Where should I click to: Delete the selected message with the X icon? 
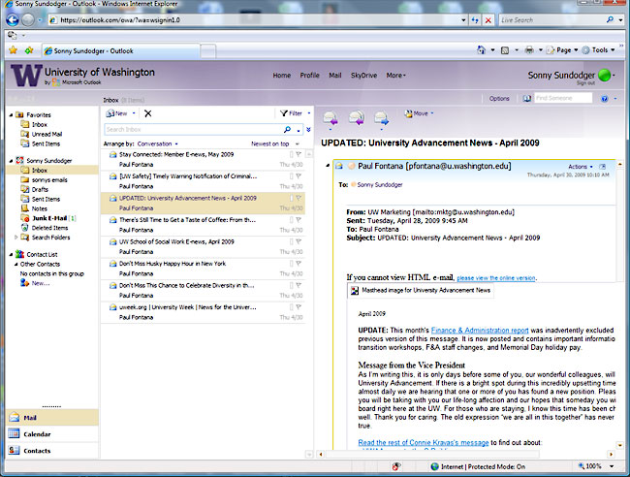[x=148, y=113]
